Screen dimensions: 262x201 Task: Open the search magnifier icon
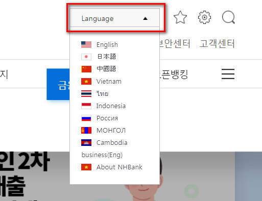228,17
